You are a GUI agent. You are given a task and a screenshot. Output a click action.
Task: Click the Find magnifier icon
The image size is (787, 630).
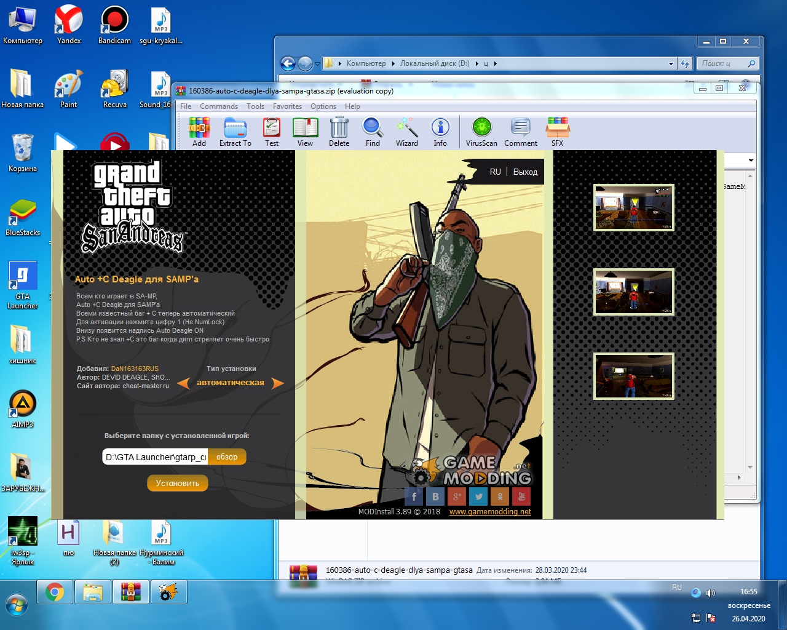(373, 132)
